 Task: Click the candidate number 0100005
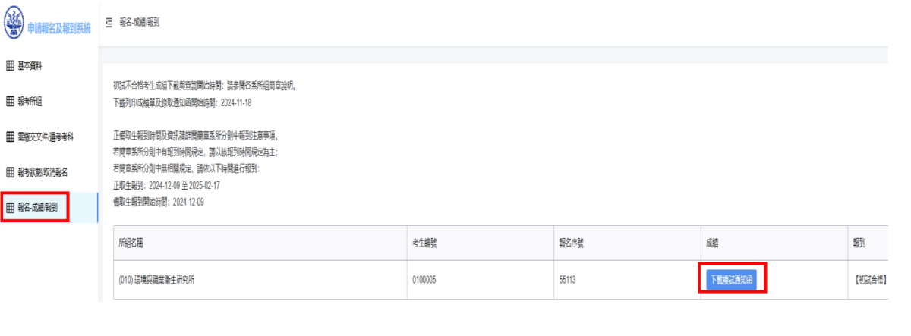424,280
